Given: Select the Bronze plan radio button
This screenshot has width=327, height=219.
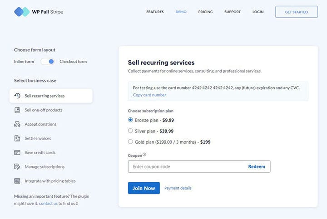Looking at the screenshot, I should (x=130, y=120).
